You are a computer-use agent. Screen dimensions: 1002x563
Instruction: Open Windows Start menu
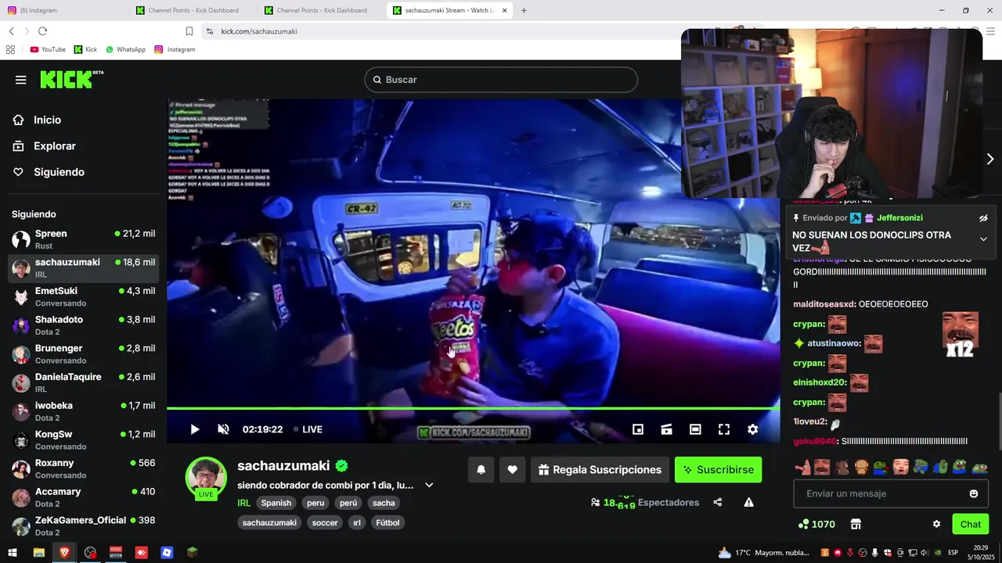coord(12,553)
